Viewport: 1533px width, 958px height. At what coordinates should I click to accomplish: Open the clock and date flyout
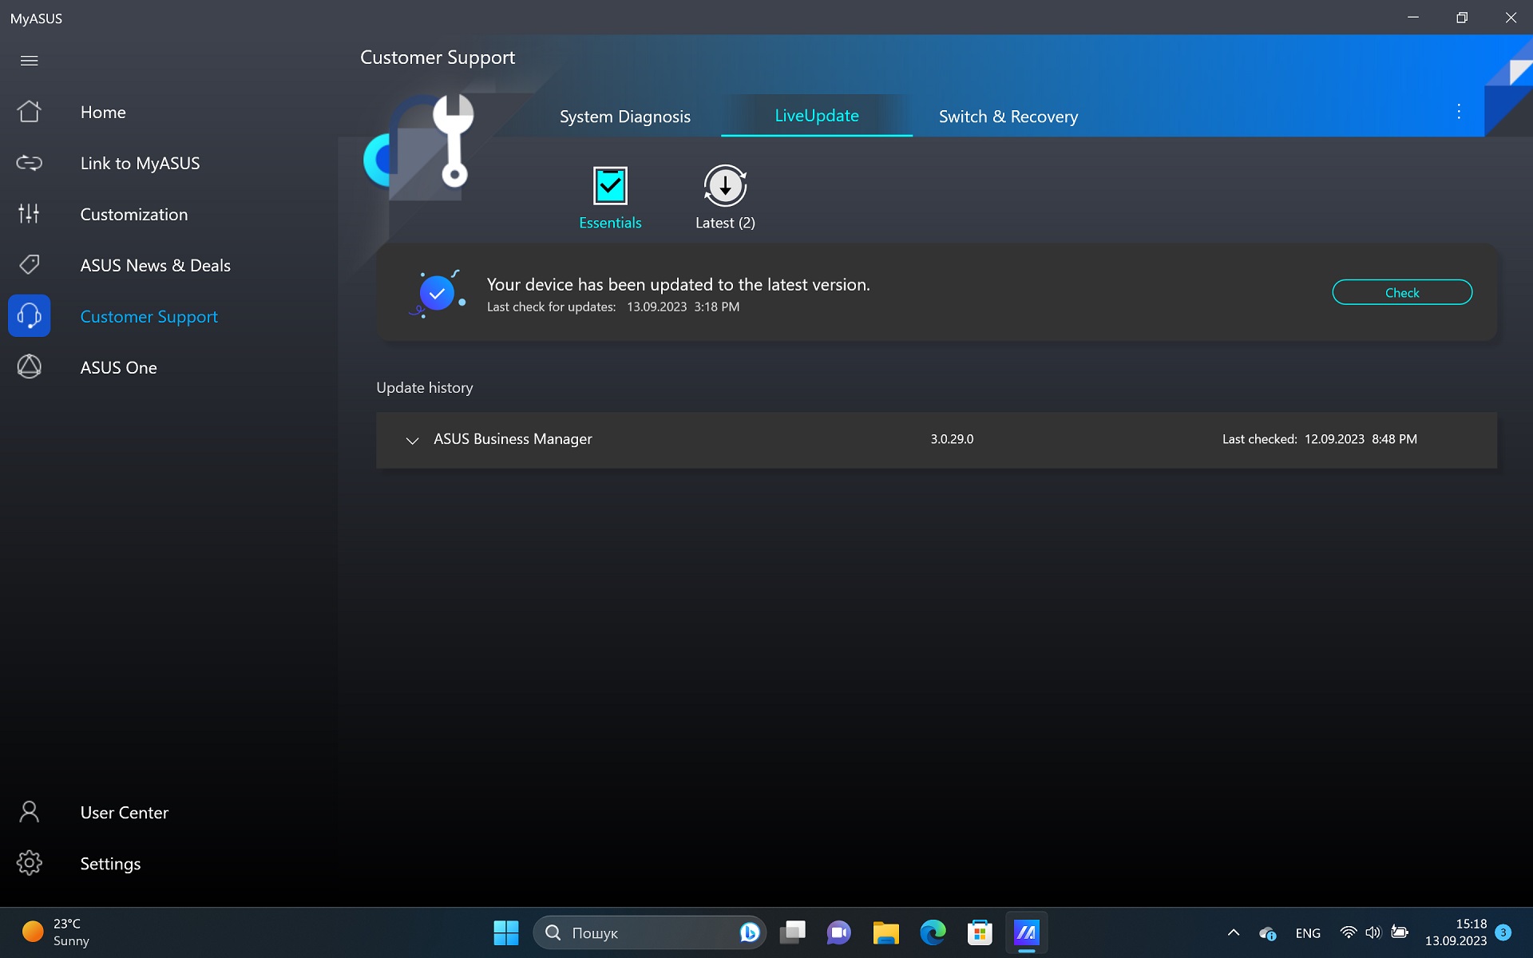(x=1456, y=932)
